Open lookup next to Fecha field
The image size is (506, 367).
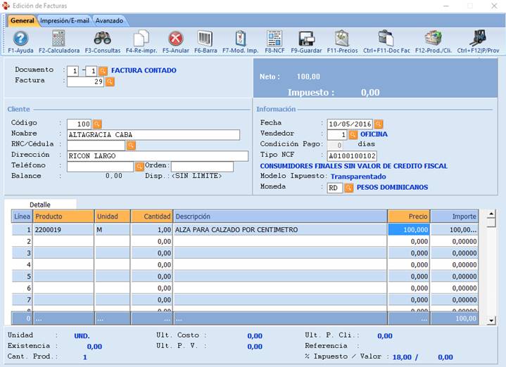(x=379, y=124)
